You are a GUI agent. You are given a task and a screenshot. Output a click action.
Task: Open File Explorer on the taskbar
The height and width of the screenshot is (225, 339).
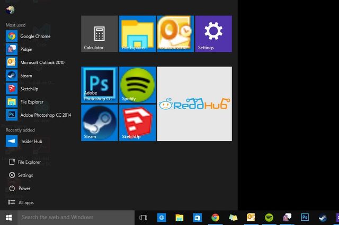[x=180, y=218]
